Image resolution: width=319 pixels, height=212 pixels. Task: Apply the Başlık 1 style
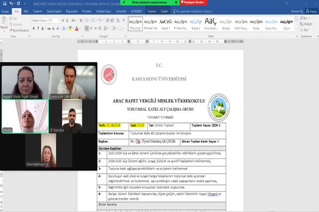click(x=165, y=24)
